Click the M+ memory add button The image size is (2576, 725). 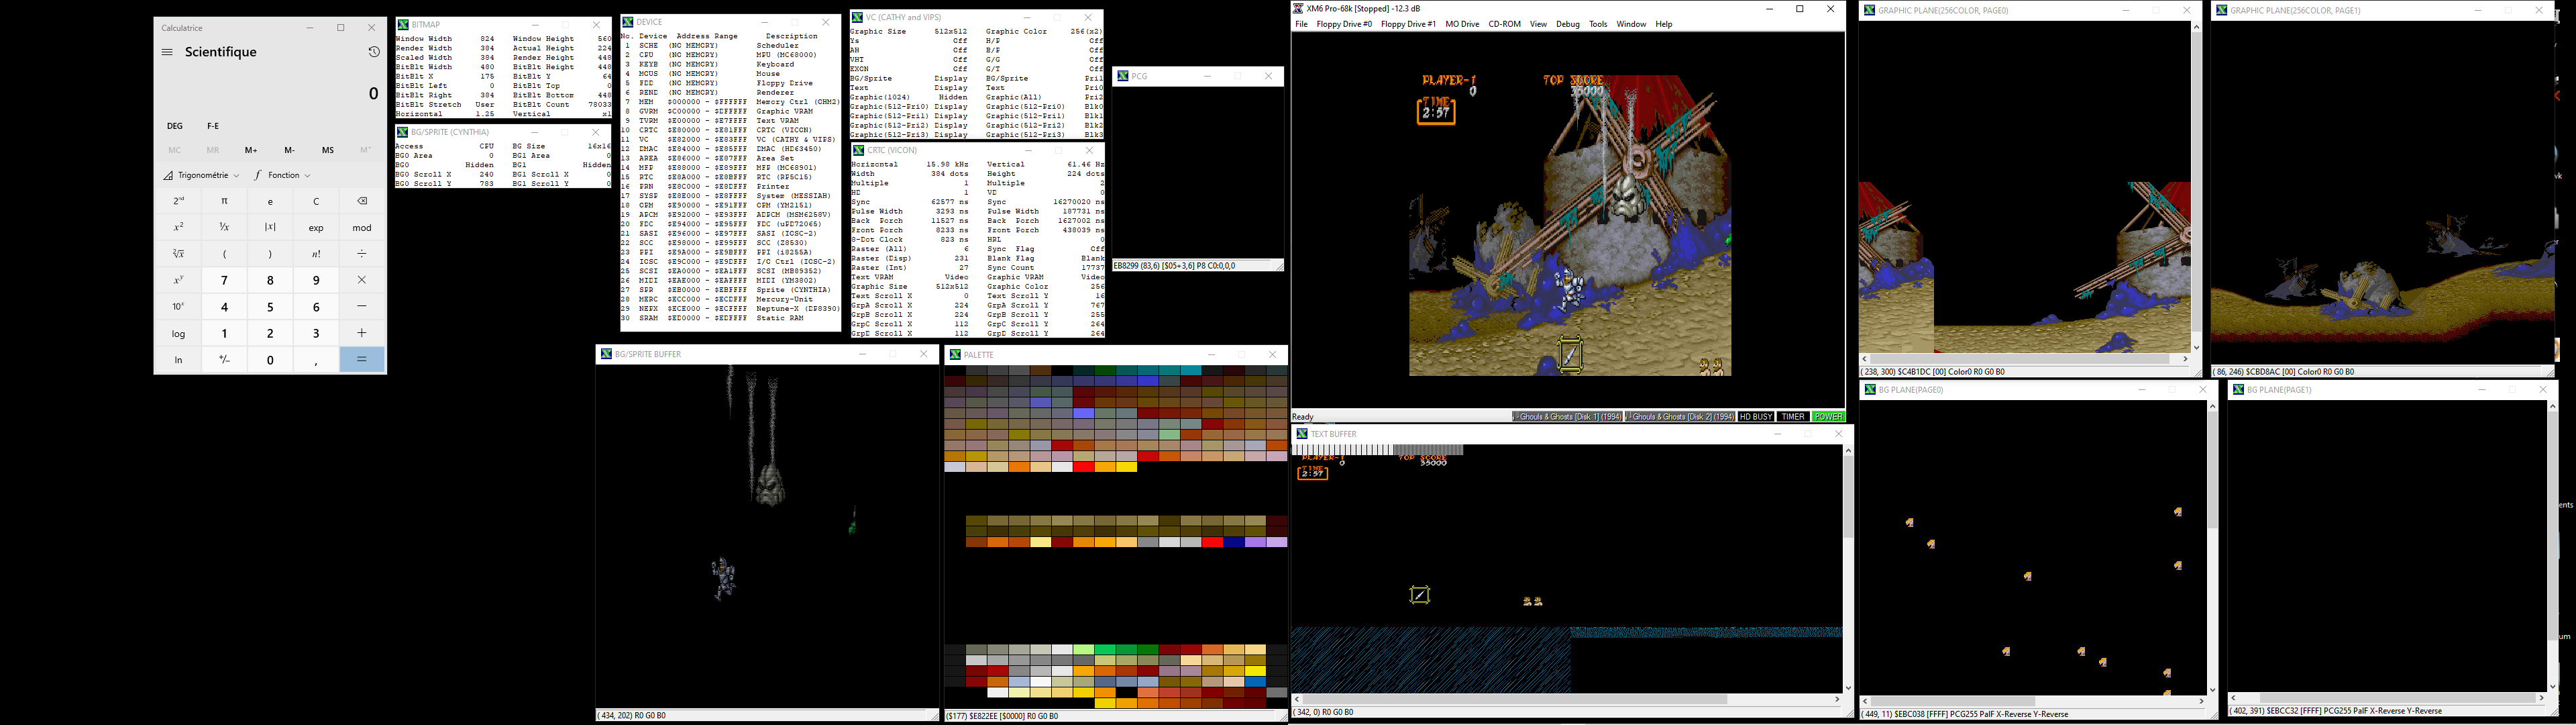pyautogui.click(x=248, y=150)
